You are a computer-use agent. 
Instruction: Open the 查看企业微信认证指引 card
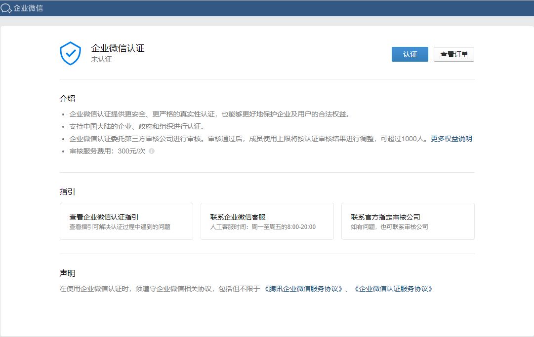(126, 221)
